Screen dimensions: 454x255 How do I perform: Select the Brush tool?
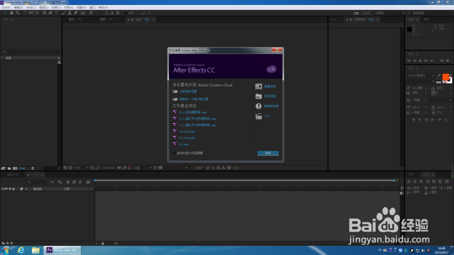point(64,13)
